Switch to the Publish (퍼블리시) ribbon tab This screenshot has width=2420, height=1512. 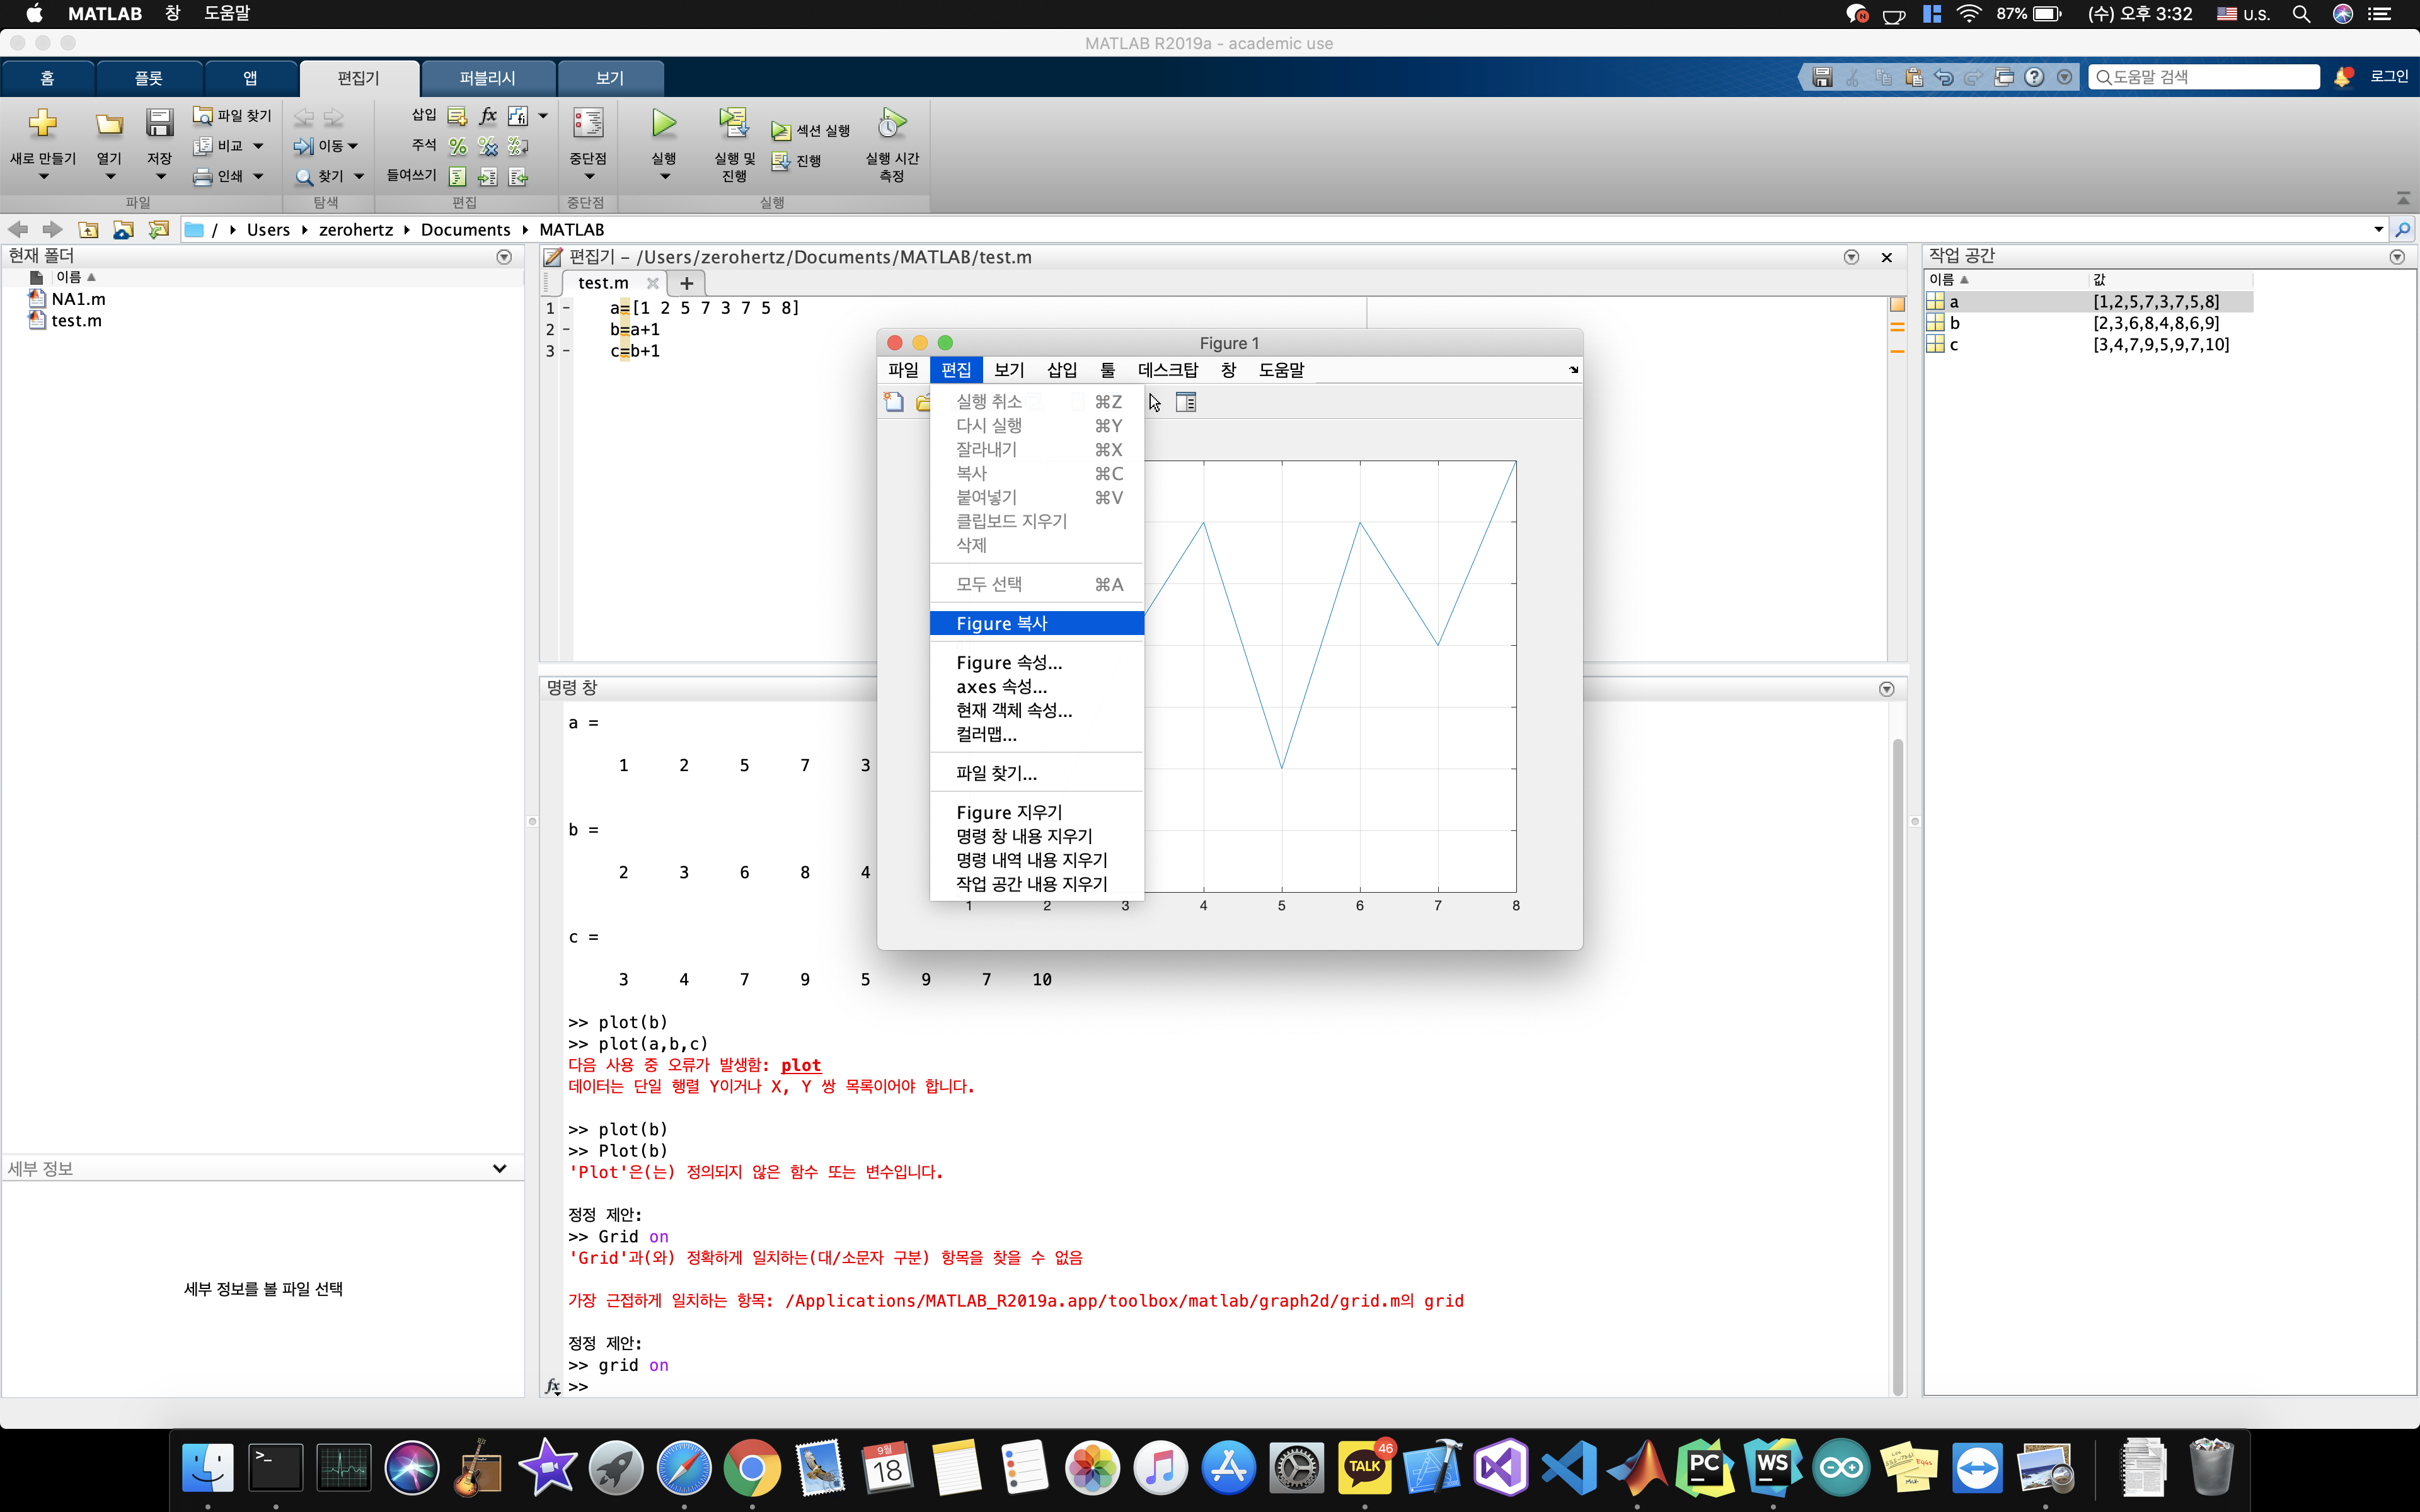click(x=487, y=78)
